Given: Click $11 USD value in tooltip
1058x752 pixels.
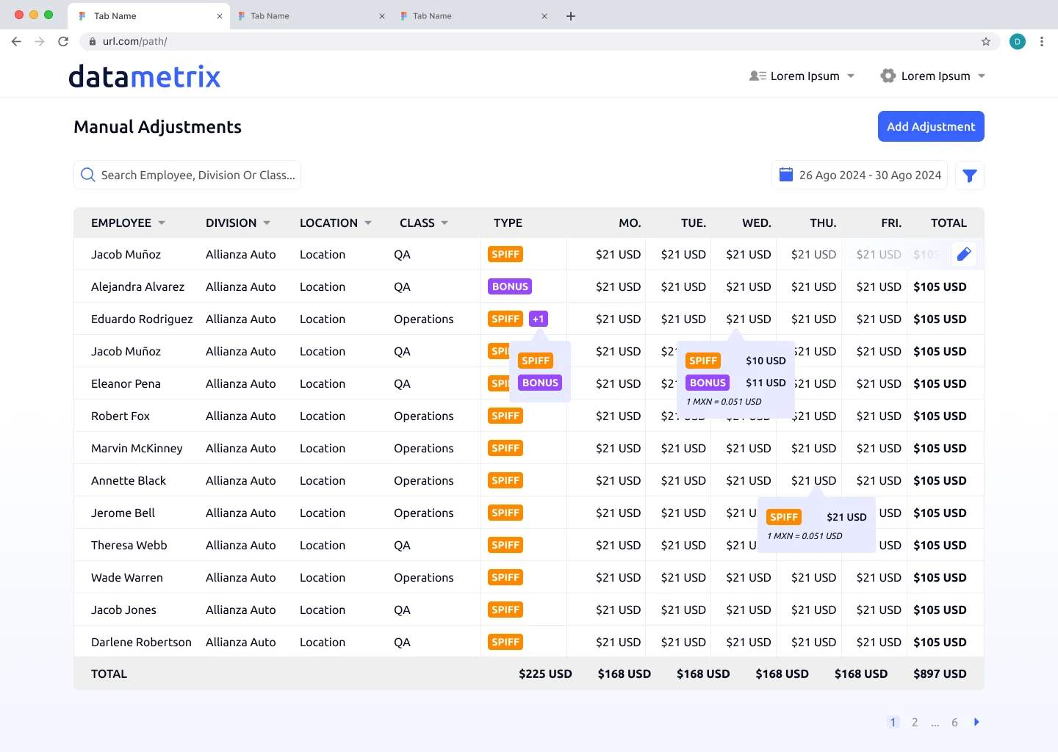Looking at the screenshot, I should (x=766, y=383).
